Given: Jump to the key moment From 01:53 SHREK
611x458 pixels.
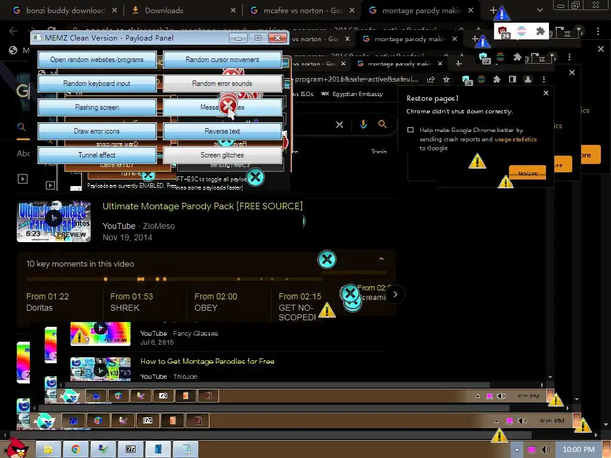Looking at the screenshot, I should tap(132, 302).
